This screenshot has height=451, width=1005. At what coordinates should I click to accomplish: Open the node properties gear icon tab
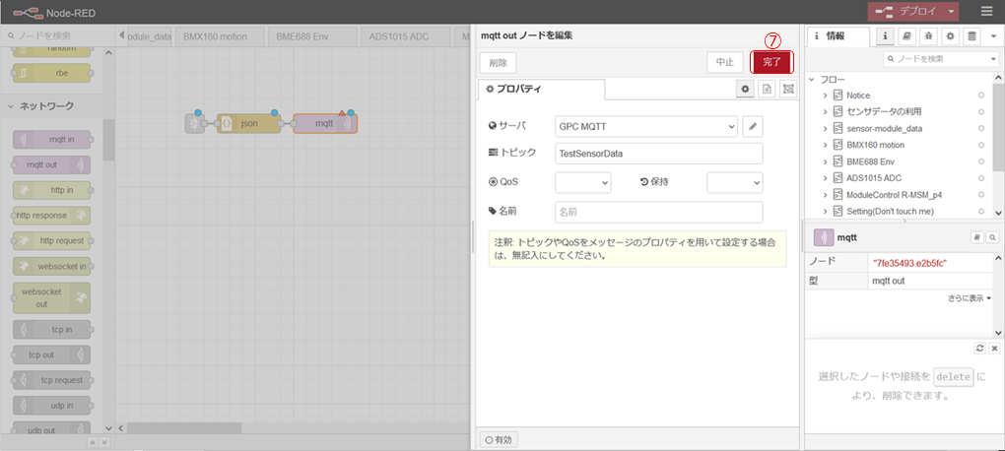[x=748, y=90]
